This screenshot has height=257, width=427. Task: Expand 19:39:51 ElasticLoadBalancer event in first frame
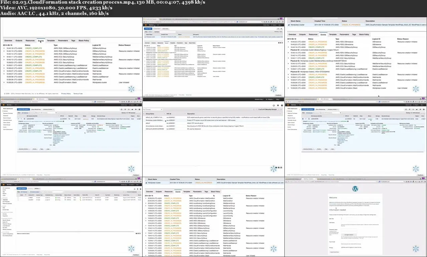pos(4,65)
